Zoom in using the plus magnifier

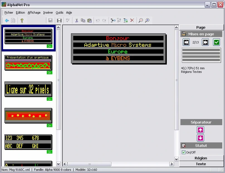point(147,21)
